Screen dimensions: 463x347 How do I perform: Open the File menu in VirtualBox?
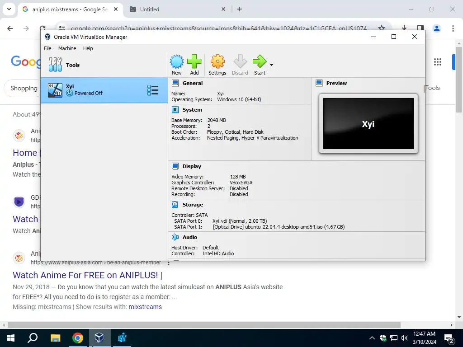[x=47, y=48]
